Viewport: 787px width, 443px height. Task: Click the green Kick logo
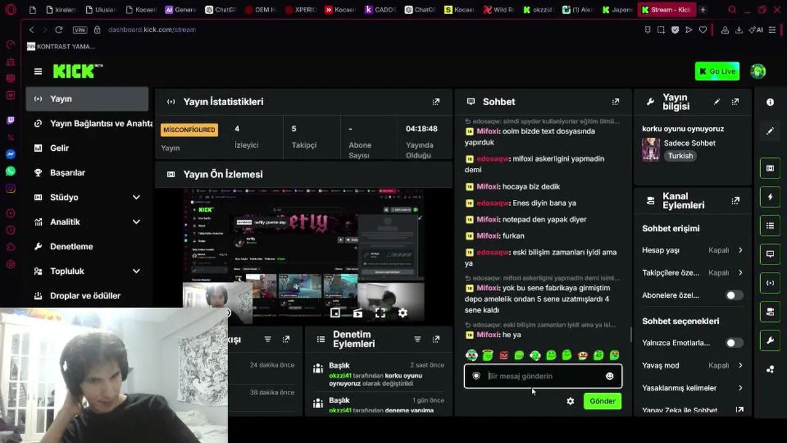[77, 71]
